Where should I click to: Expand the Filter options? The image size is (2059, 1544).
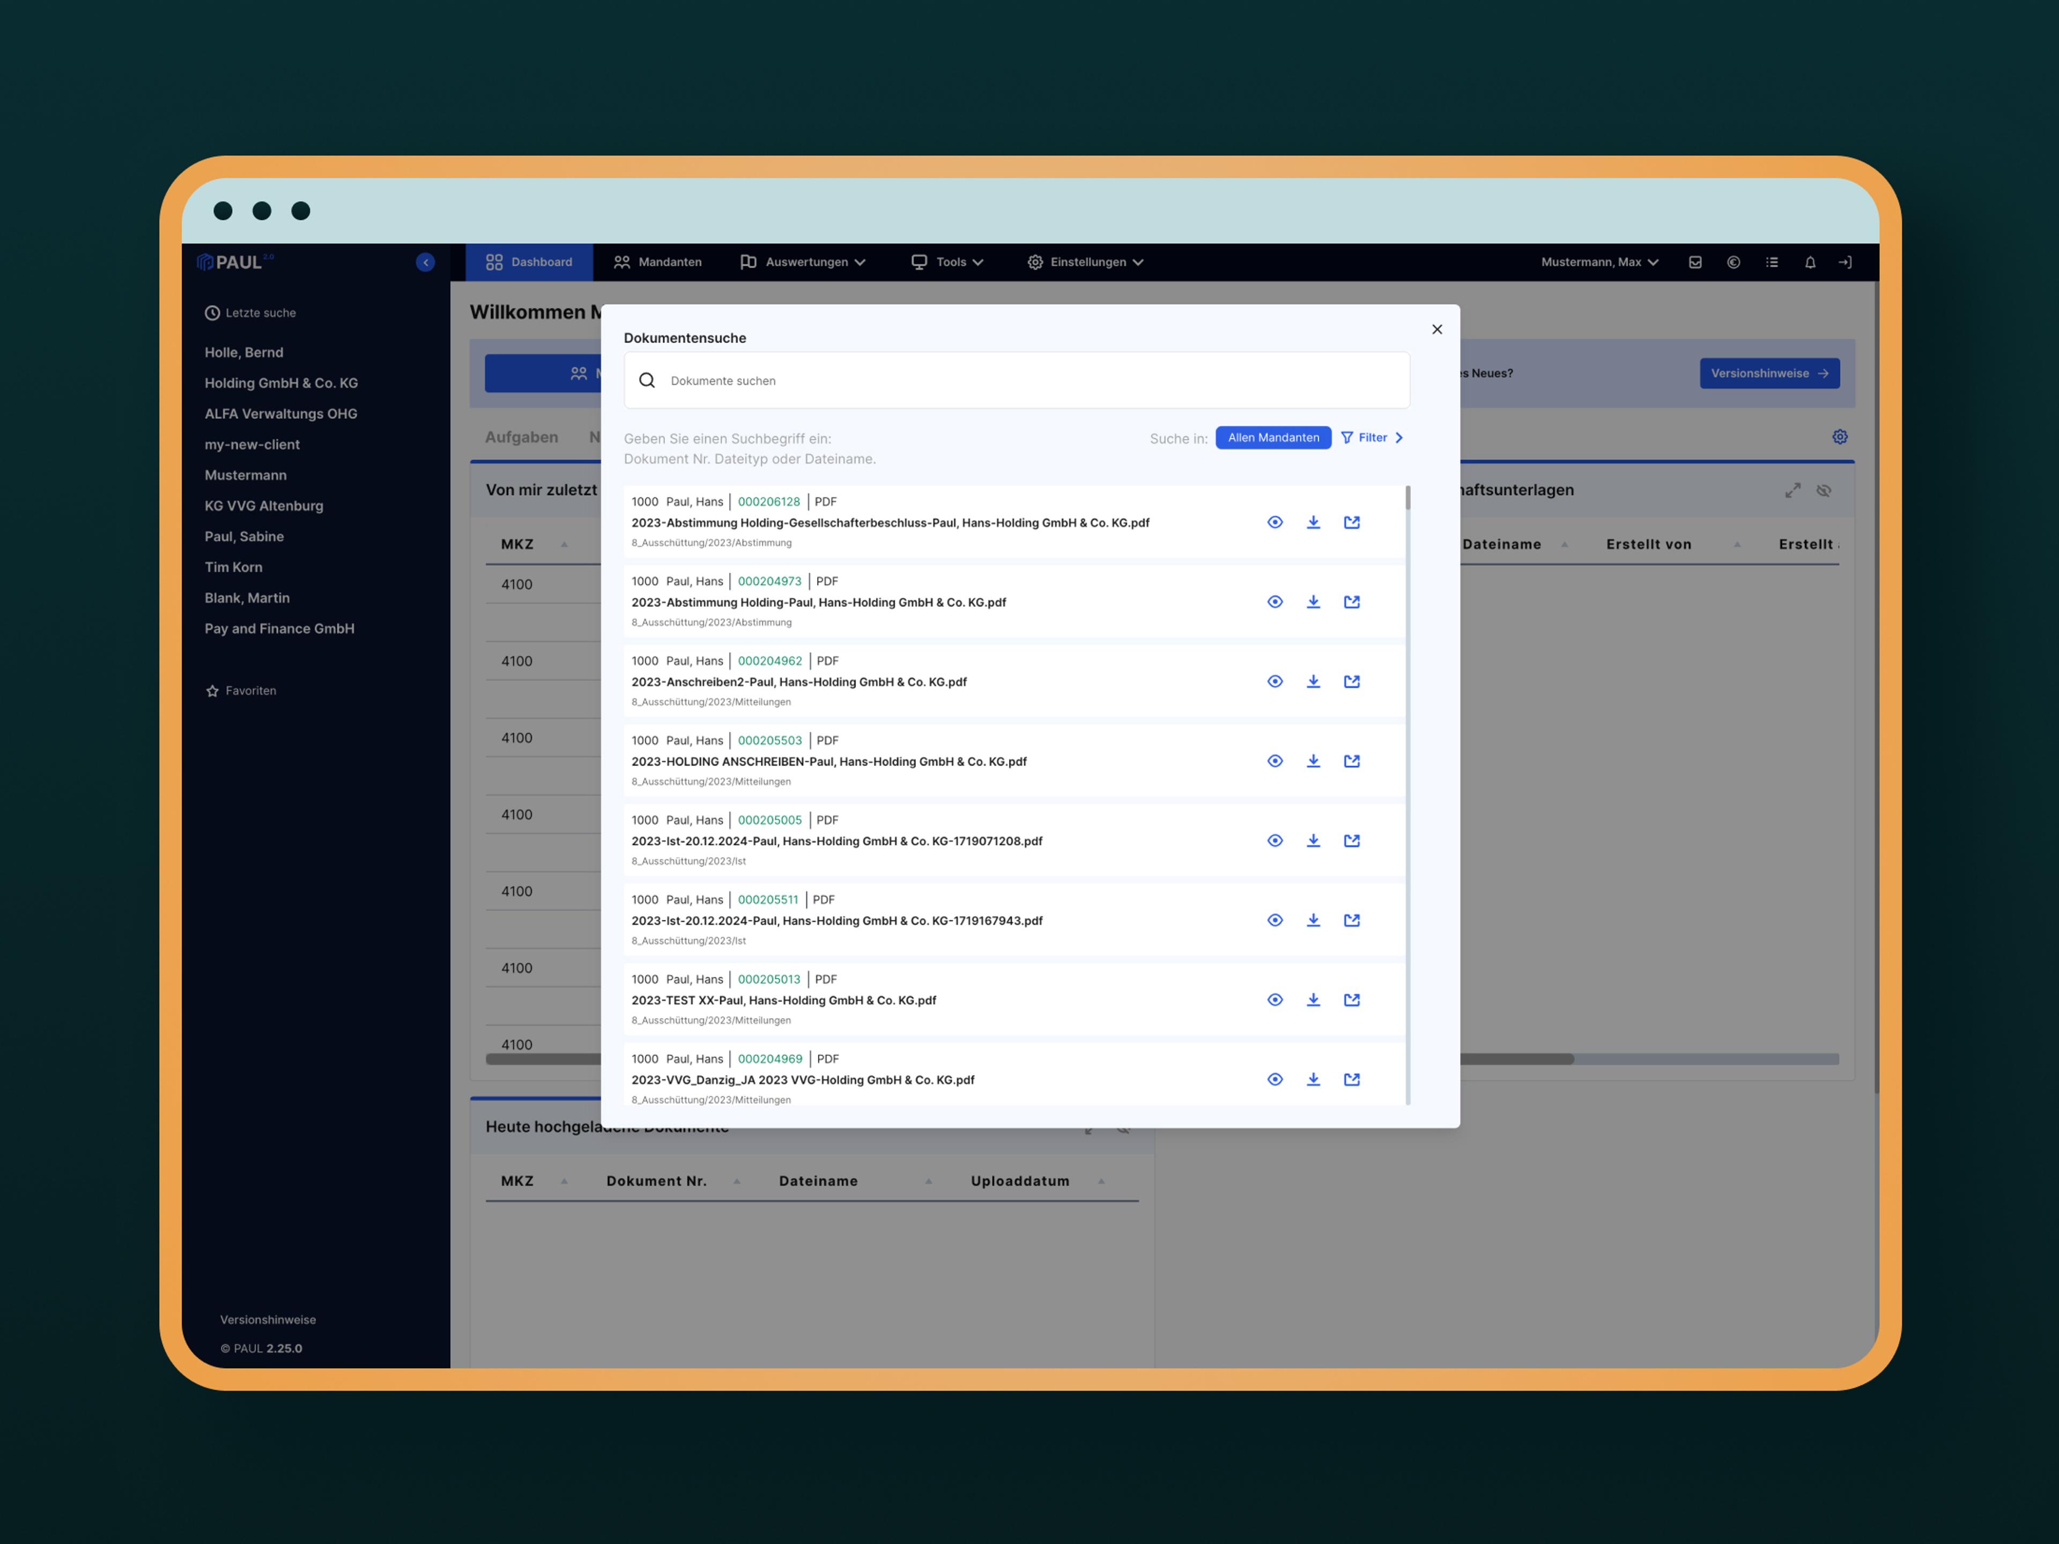[1372, 437]
